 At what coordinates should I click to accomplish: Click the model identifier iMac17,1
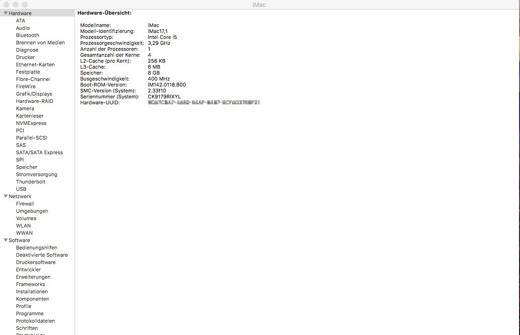click(x=157, y=31)
